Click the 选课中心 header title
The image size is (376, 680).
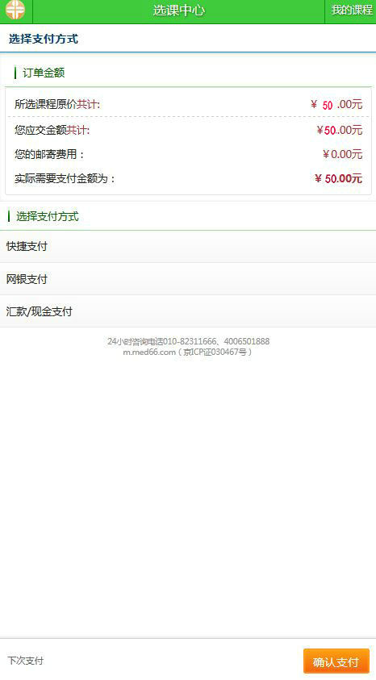[x=178, y=10]
